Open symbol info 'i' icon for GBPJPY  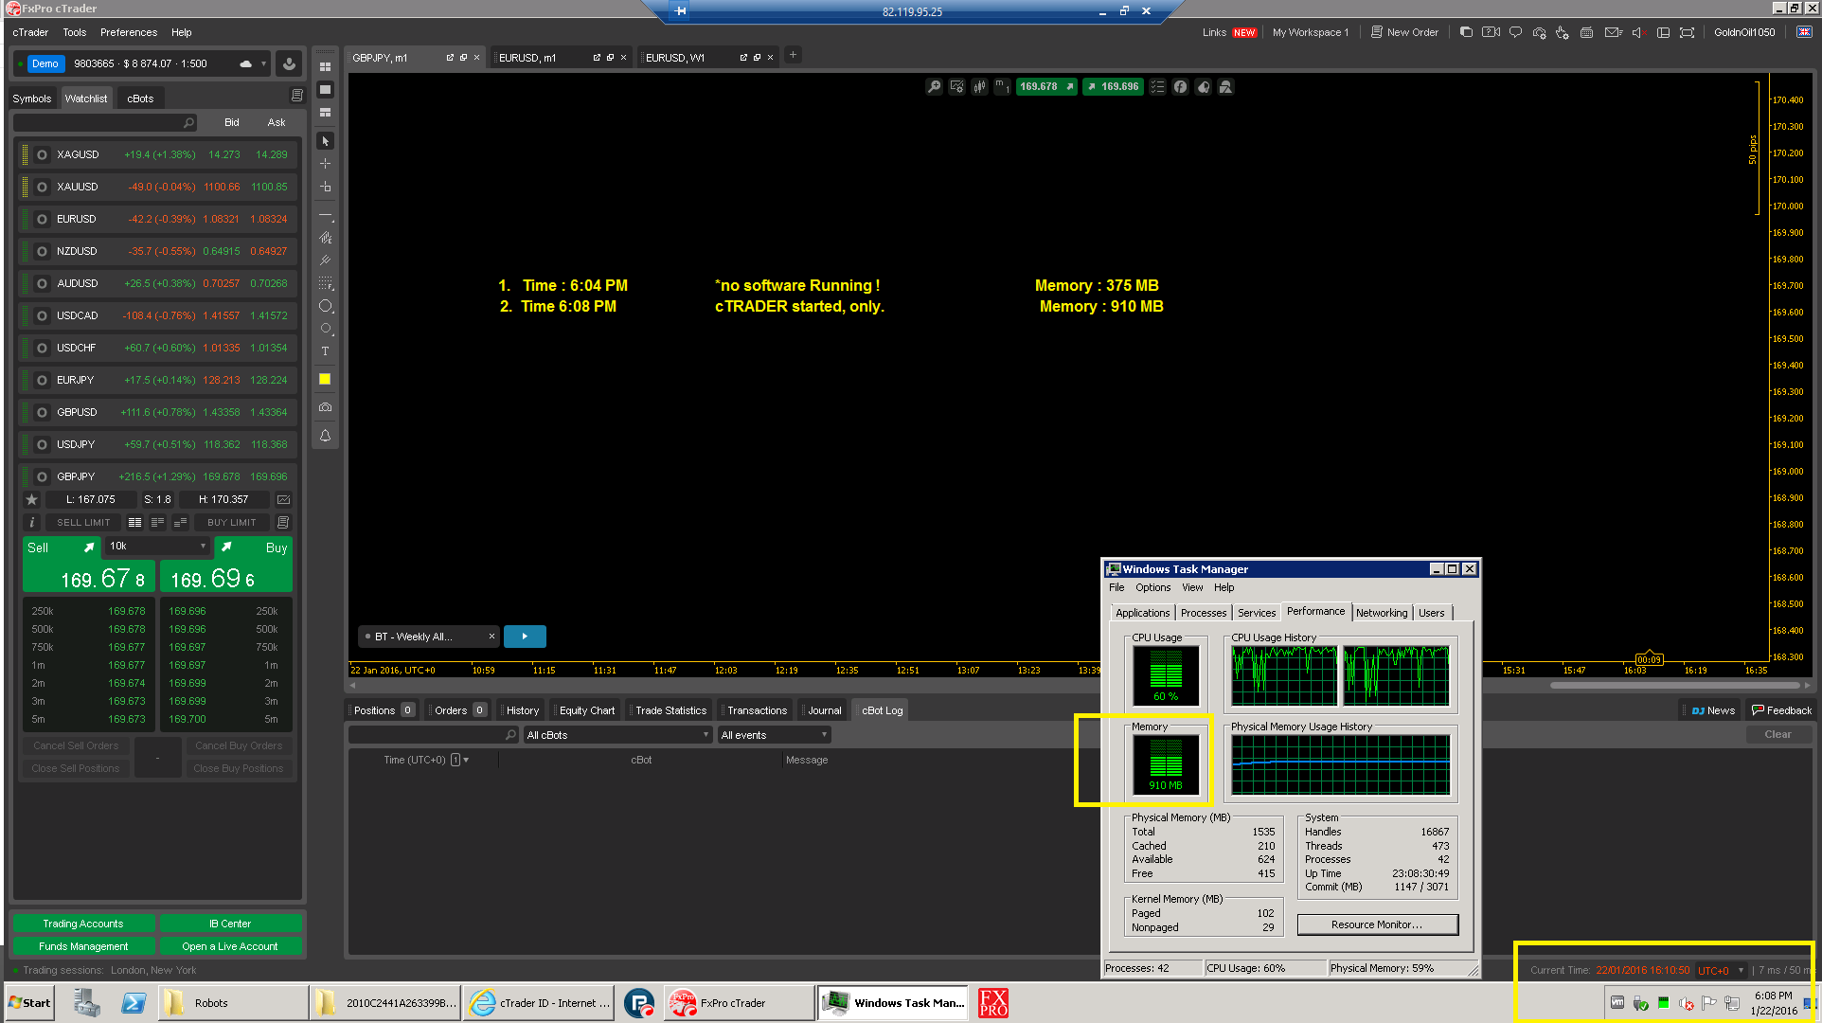tap(31, 522)
